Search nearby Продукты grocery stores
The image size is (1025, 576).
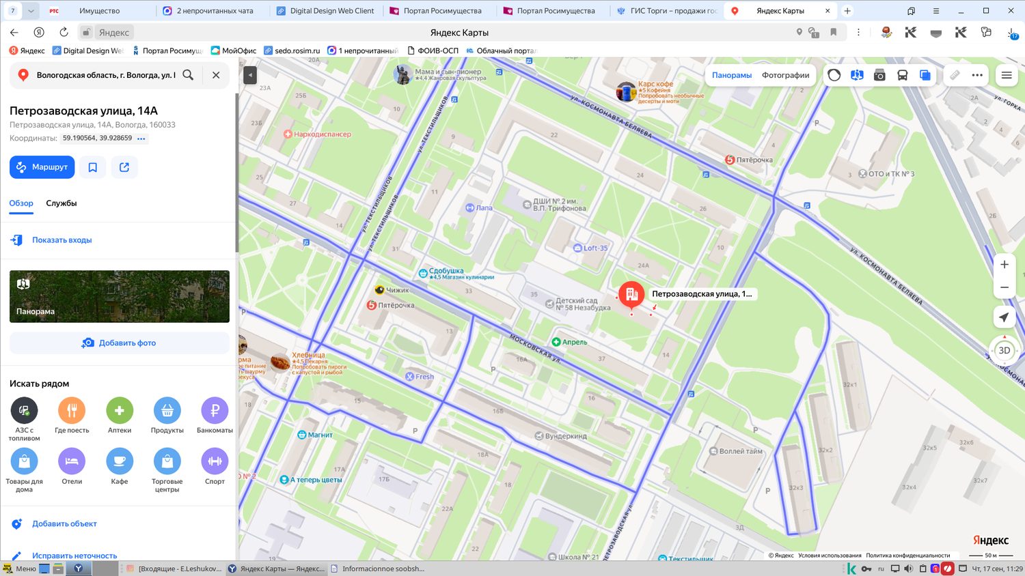tap(167, 416)
